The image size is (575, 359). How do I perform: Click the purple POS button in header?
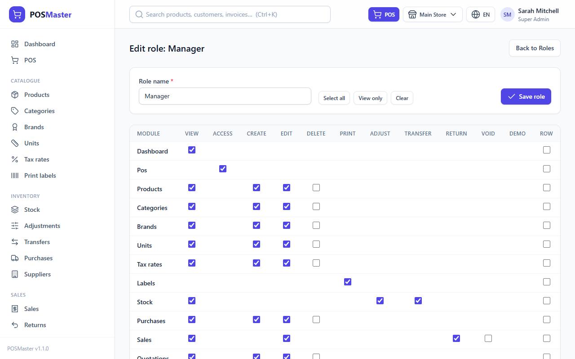pos(384,14)
